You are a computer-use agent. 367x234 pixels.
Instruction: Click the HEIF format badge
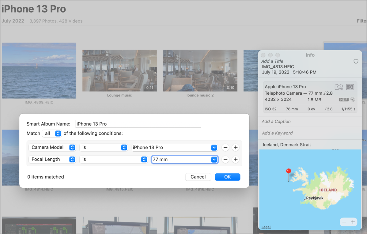point(344,100)
